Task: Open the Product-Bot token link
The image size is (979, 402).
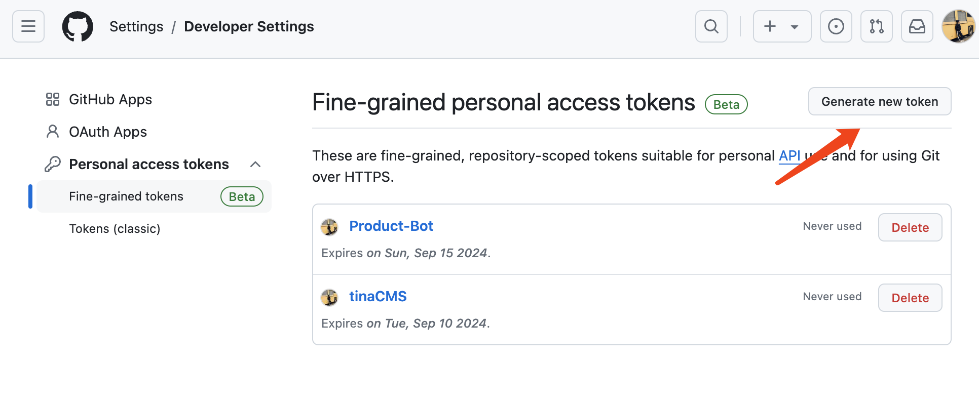Action: click(391, 226)
